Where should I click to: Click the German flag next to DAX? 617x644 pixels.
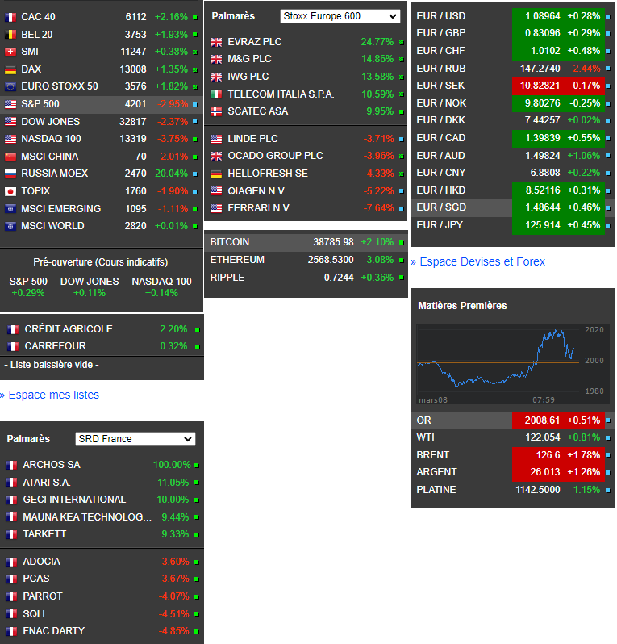10,69
